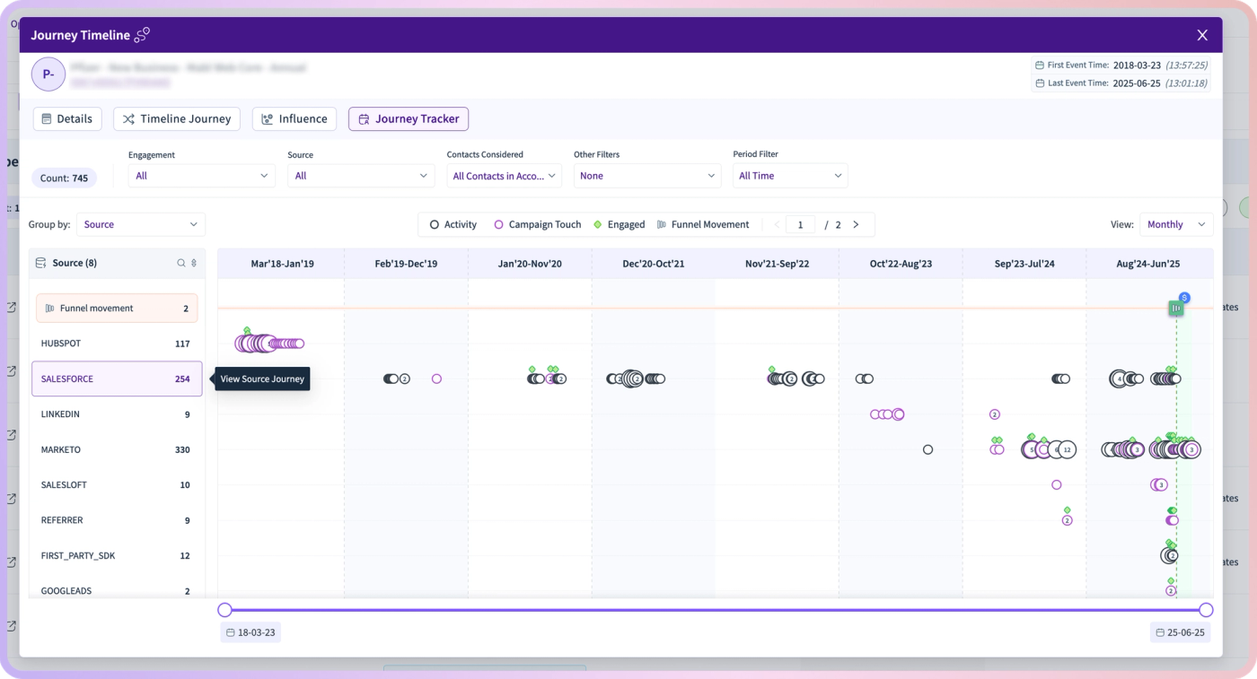Close the Journey Timeline dialog
This screenshot has width=1257, height=679.
click(x=1202, y=35)
